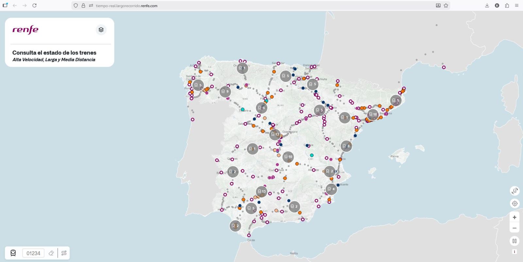The height and width of the screenshot is (262, 523).
Task: Center map on my location
Action: click(x=515, y=204)
